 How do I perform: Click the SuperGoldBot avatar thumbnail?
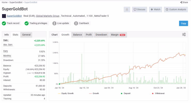click(x=4, y=16)
